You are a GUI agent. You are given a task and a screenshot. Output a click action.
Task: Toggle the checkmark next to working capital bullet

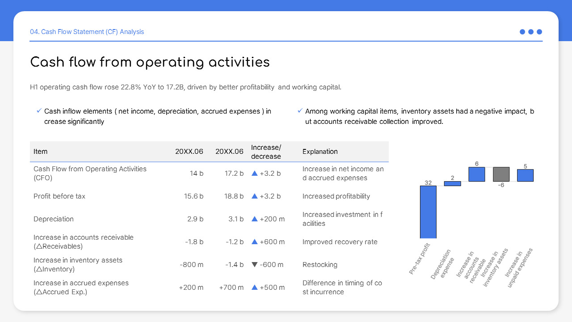click(x=300, y=110)
